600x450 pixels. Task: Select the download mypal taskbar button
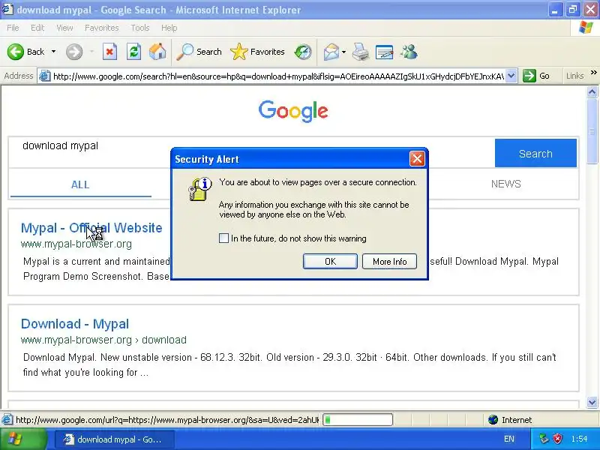coord(115,439)
